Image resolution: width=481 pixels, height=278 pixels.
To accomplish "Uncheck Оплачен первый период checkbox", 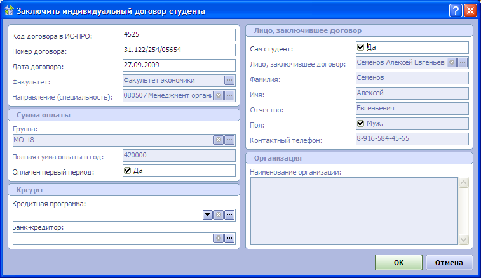I will pyautogui.click(x=127, y=170).
